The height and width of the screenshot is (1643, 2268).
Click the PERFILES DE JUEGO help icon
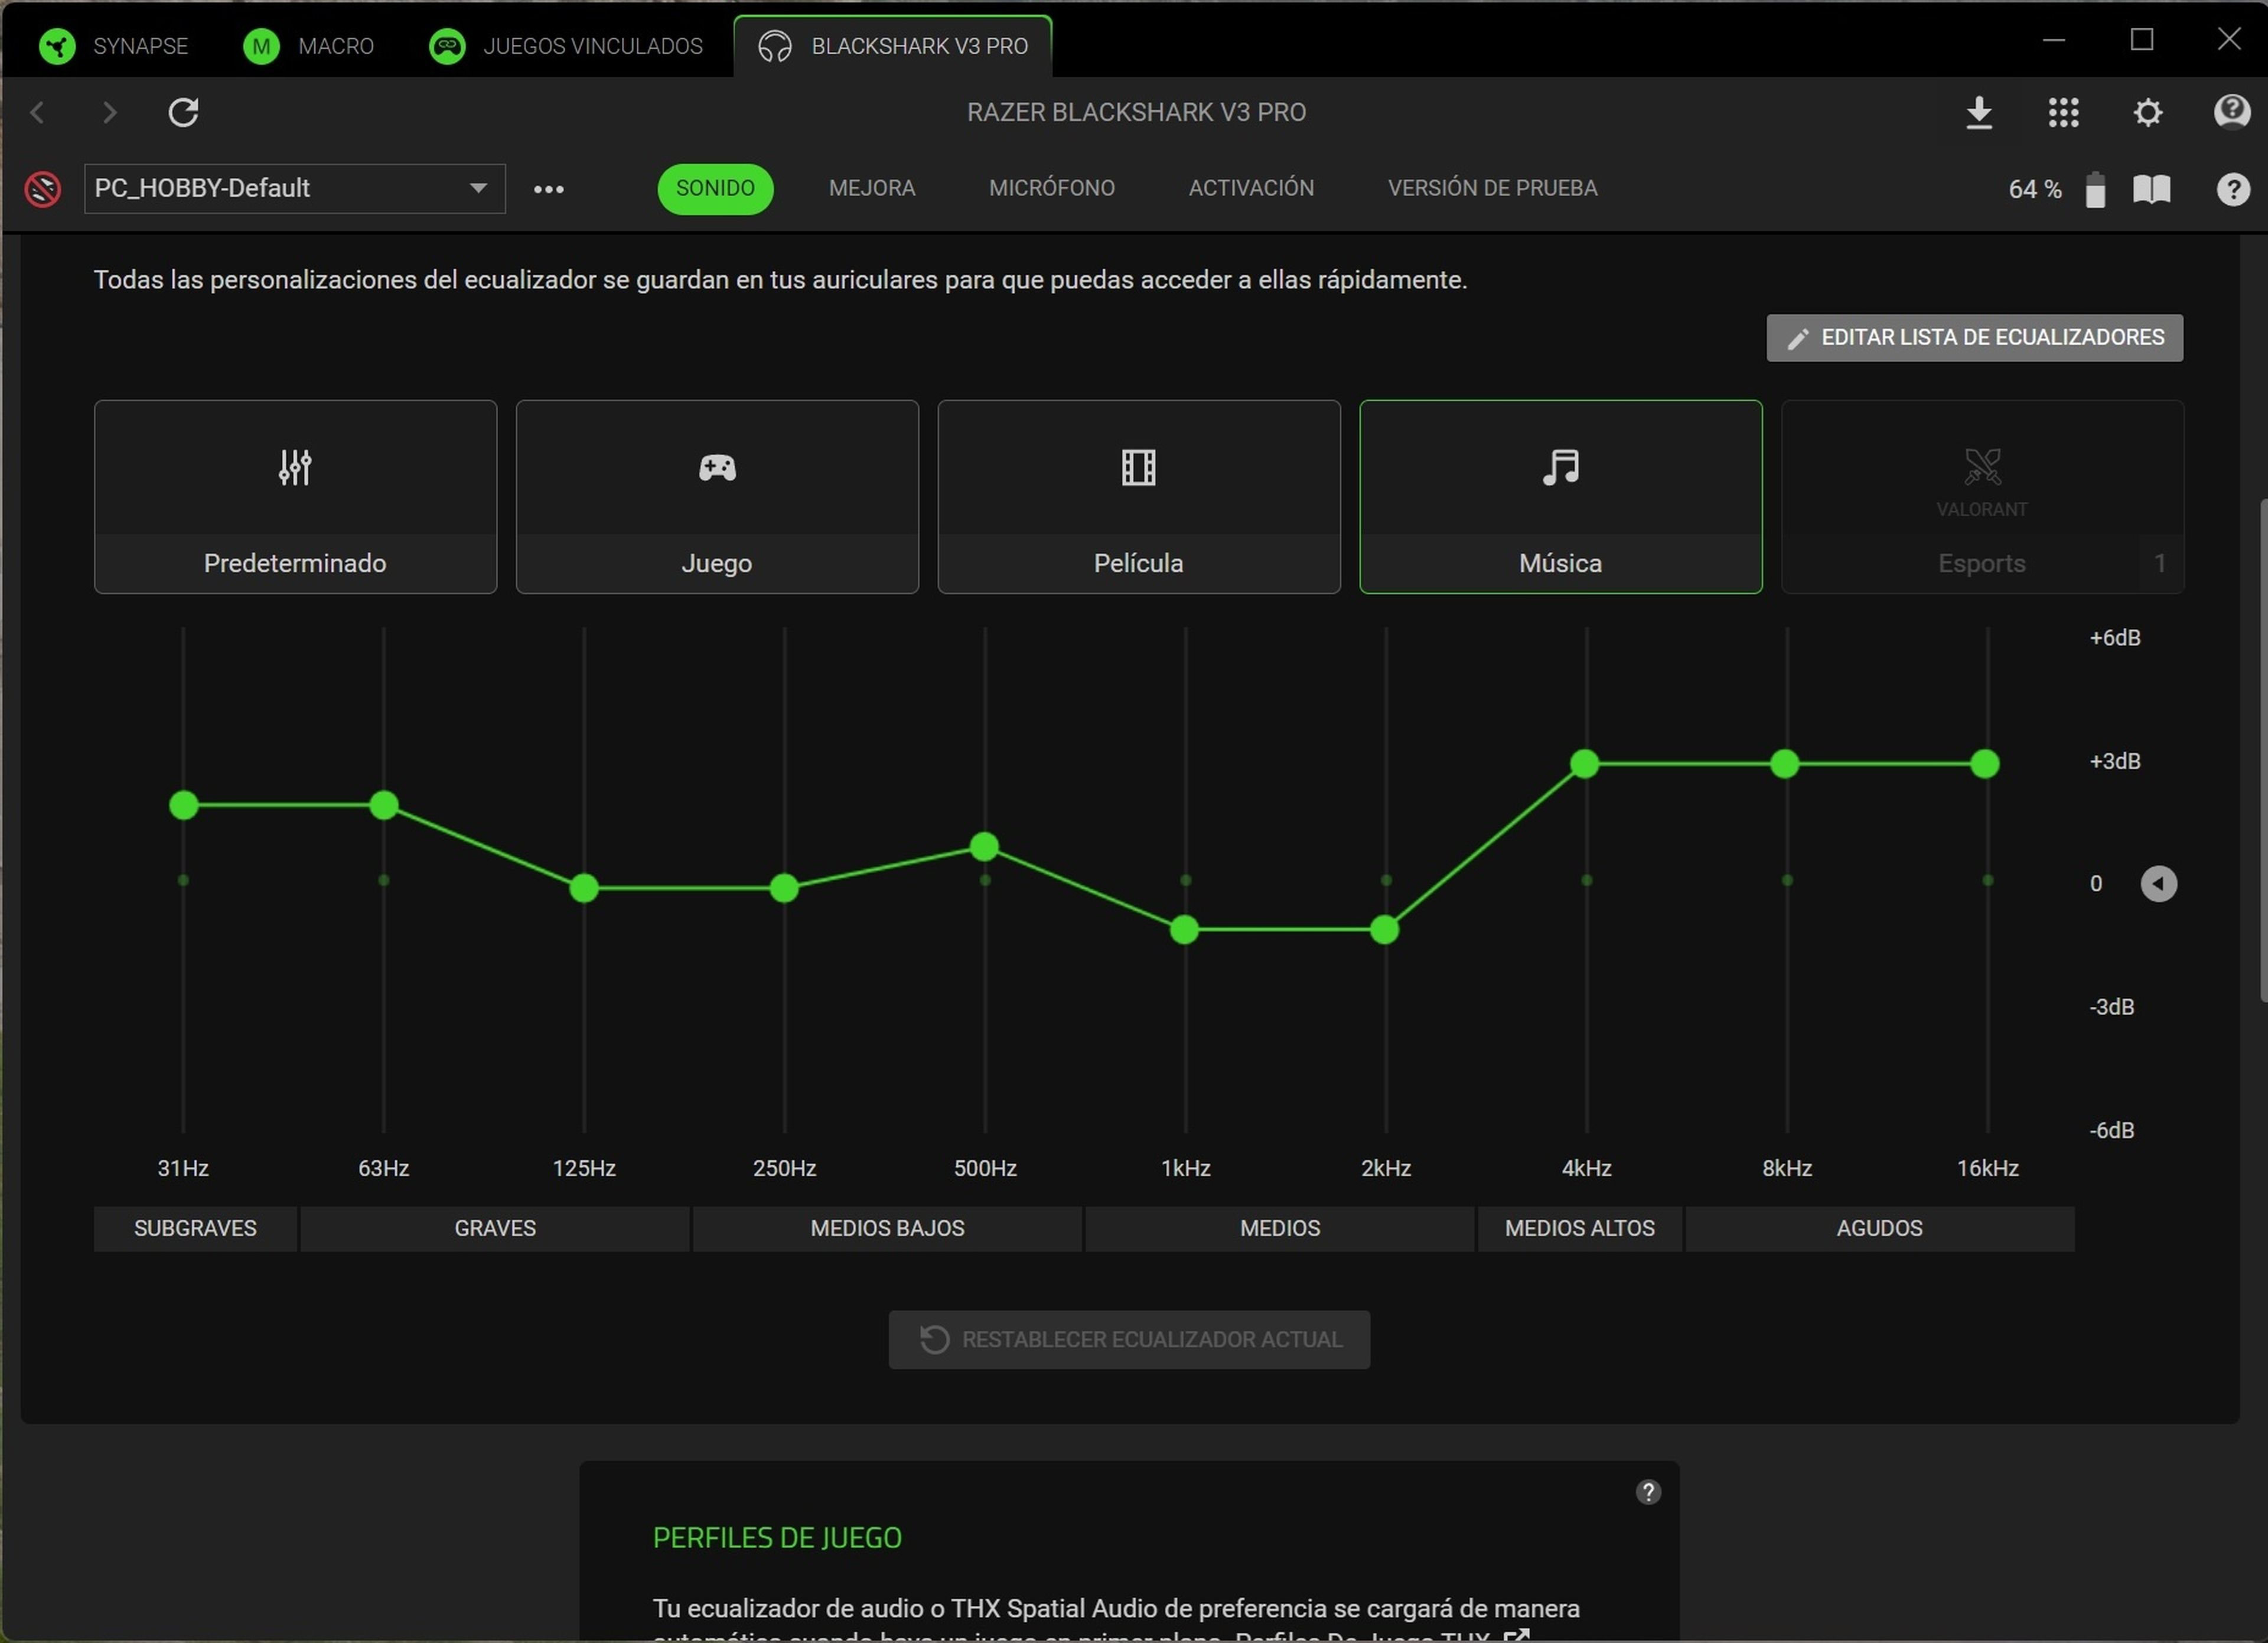click(1649, 1493)
